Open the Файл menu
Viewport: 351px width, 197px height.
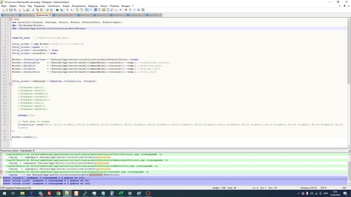[4, 6]
